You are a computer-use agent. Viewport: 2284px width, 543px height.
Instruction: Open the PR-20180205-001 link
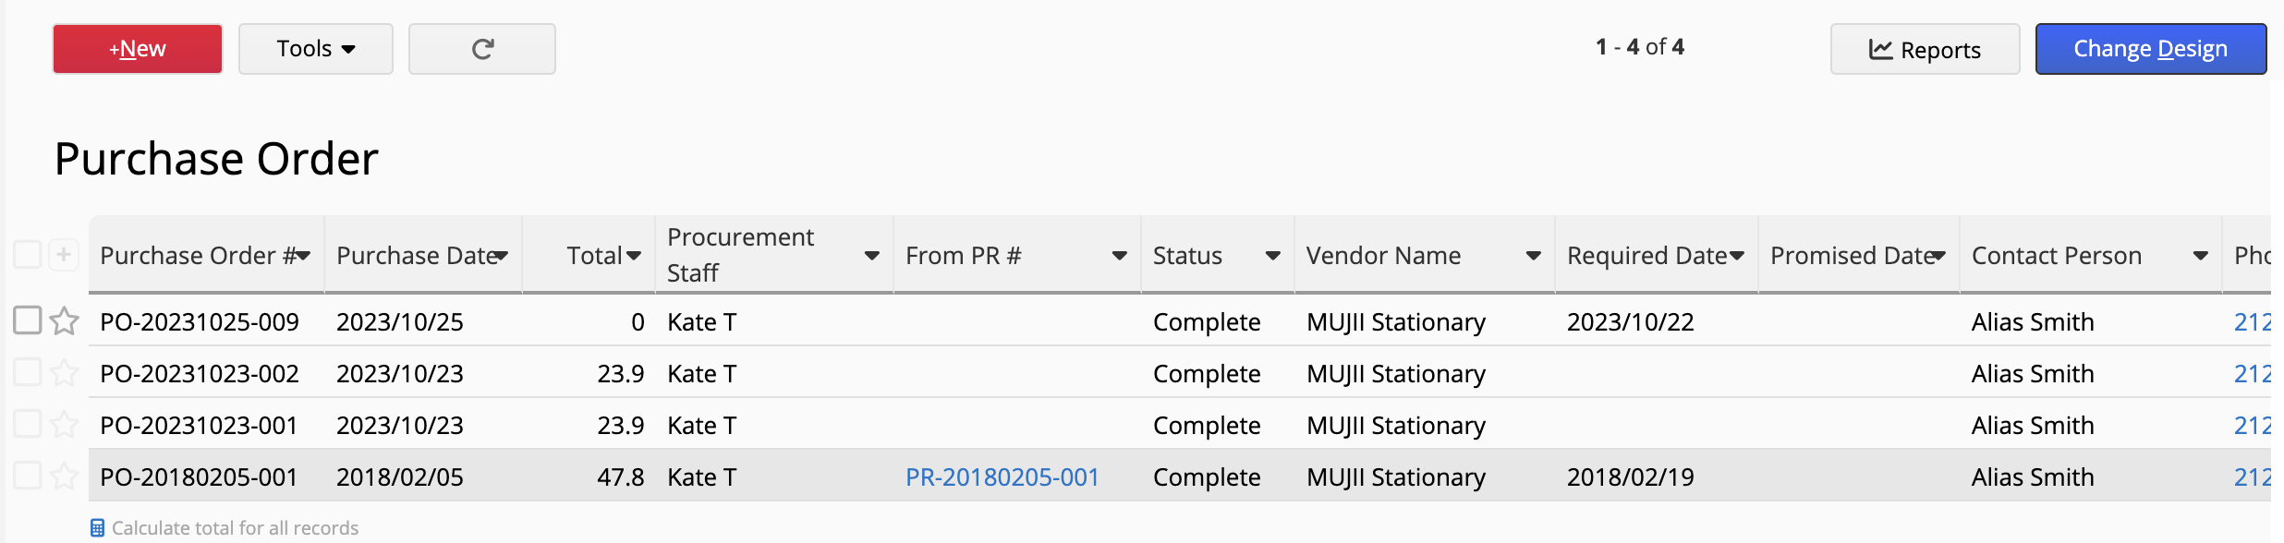(1002, 477)
